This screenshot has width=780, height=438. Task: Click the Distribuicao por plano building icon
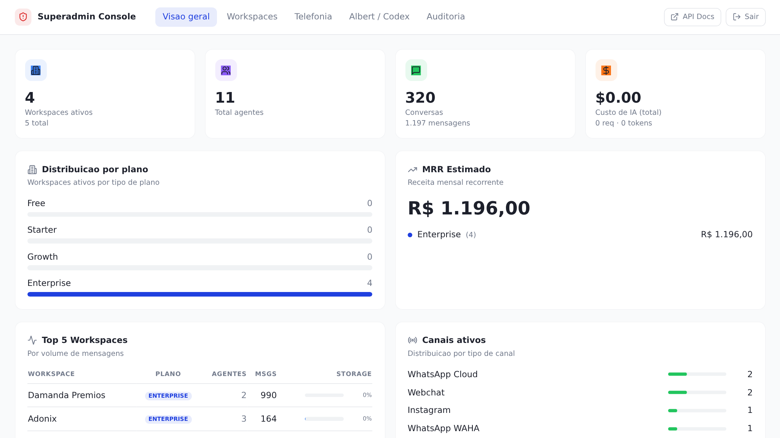click(32, 169)
